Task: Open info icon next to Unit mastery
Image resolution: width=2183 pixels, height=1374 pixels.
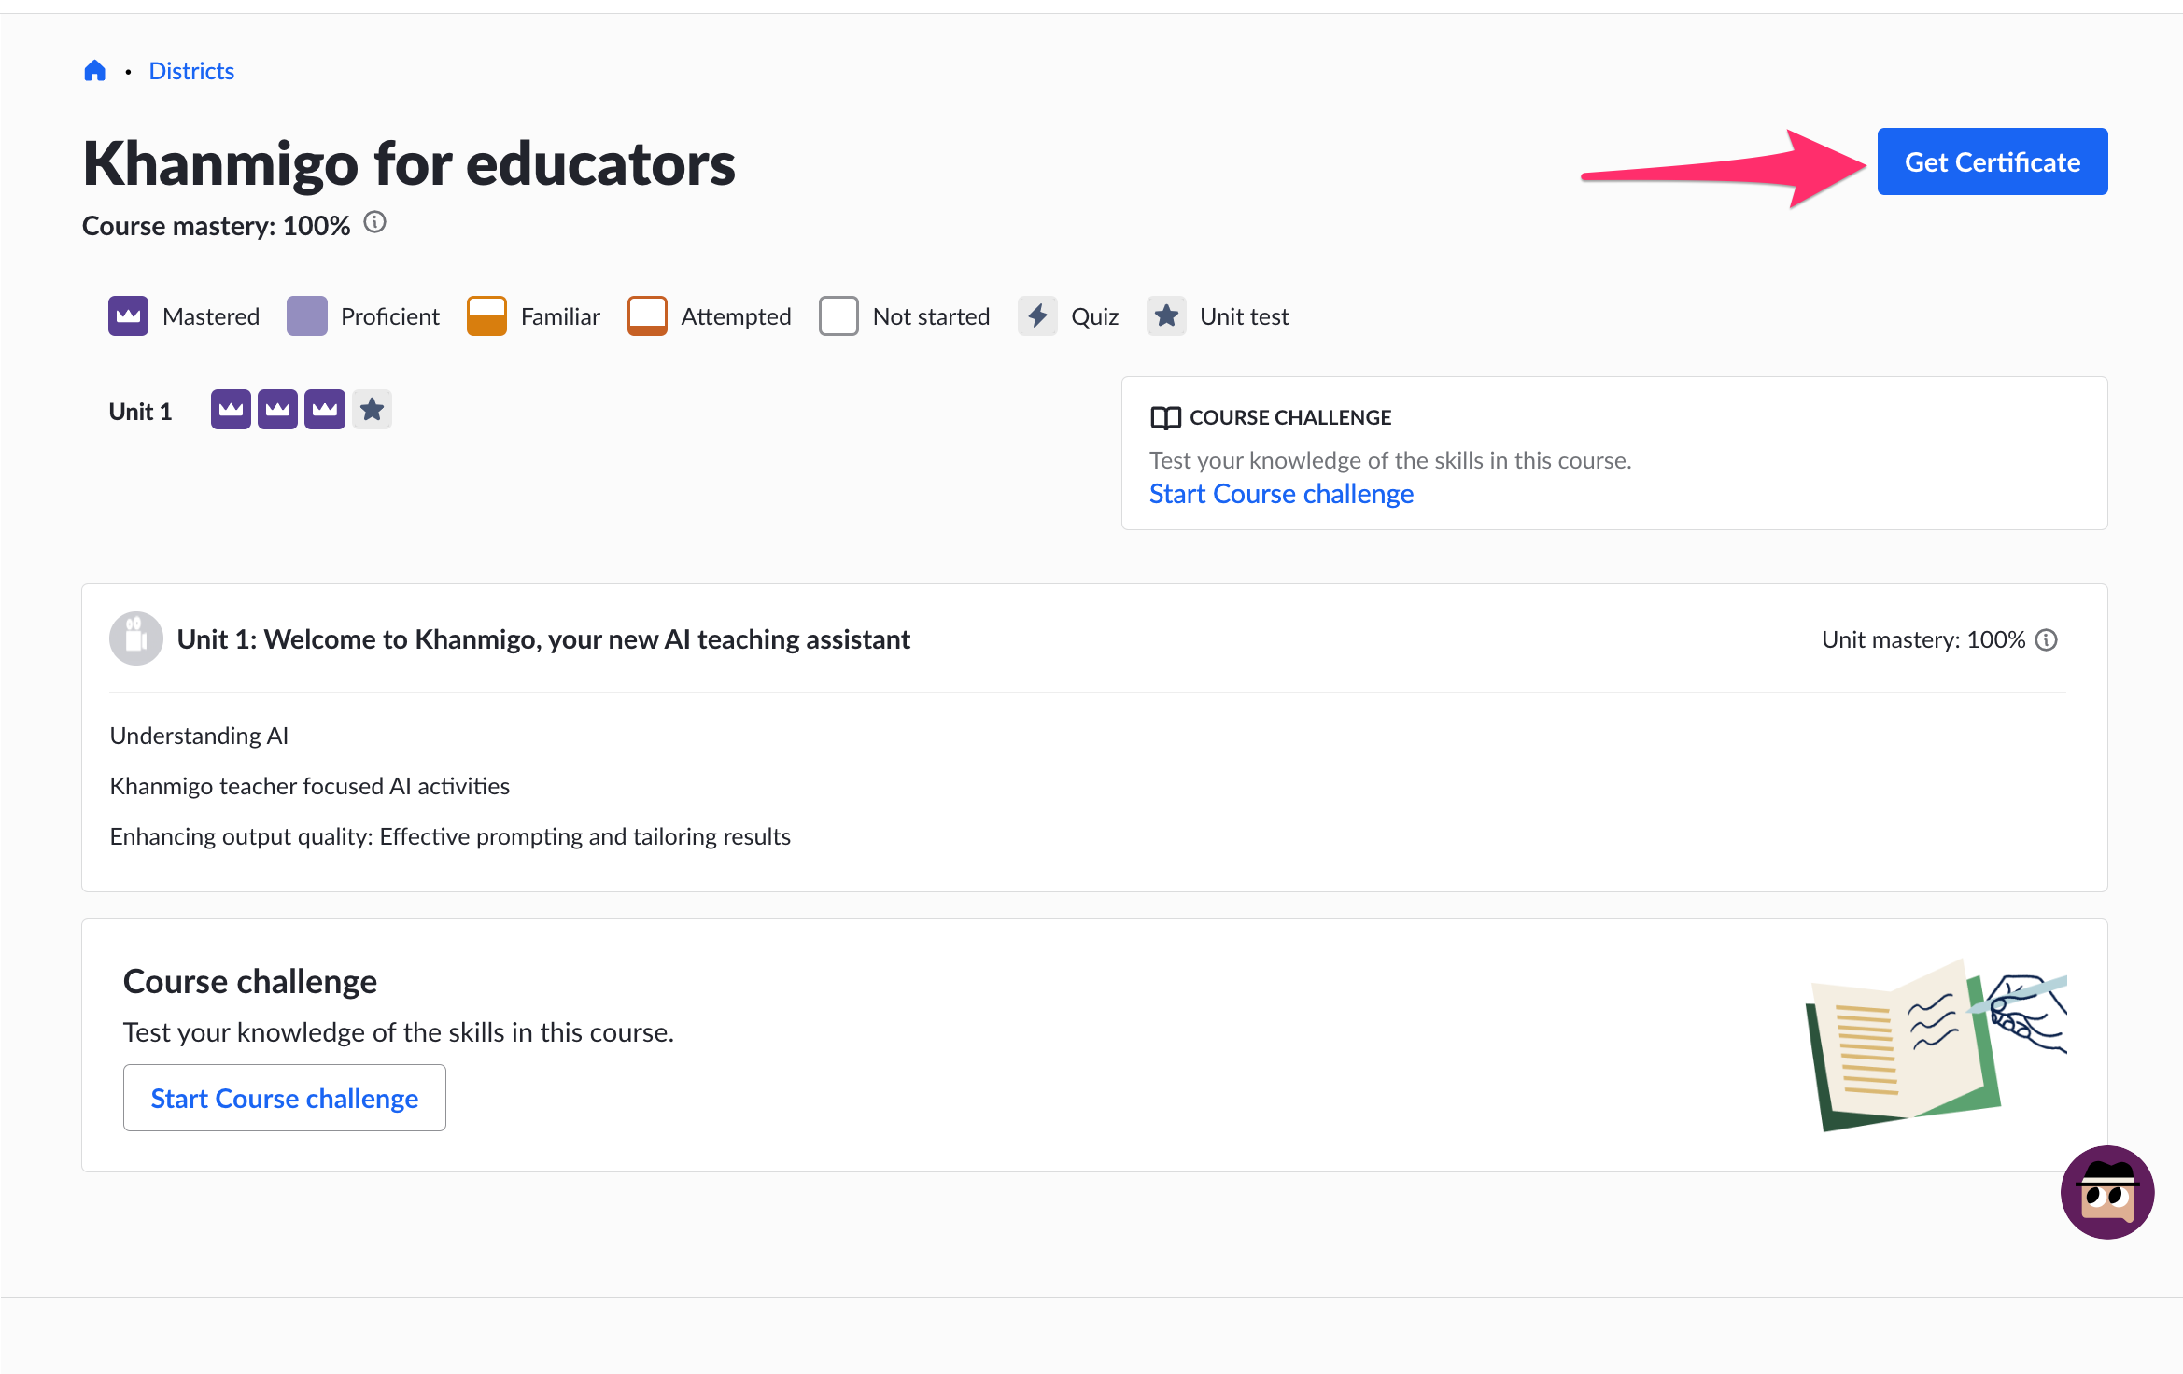Action: coord(2047,639)
